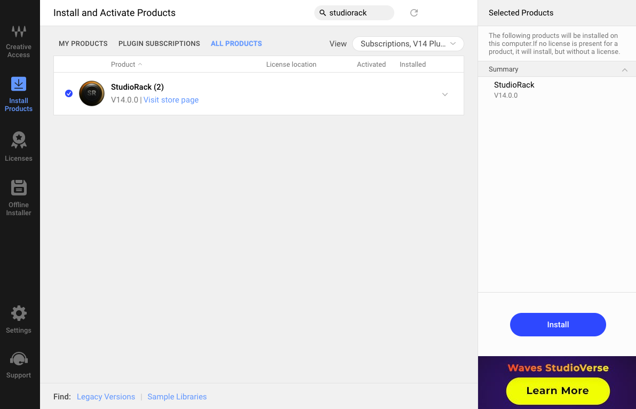Open the Settings gear icon
This screenshot has width=636, height=409.
(x=19, y=313)
